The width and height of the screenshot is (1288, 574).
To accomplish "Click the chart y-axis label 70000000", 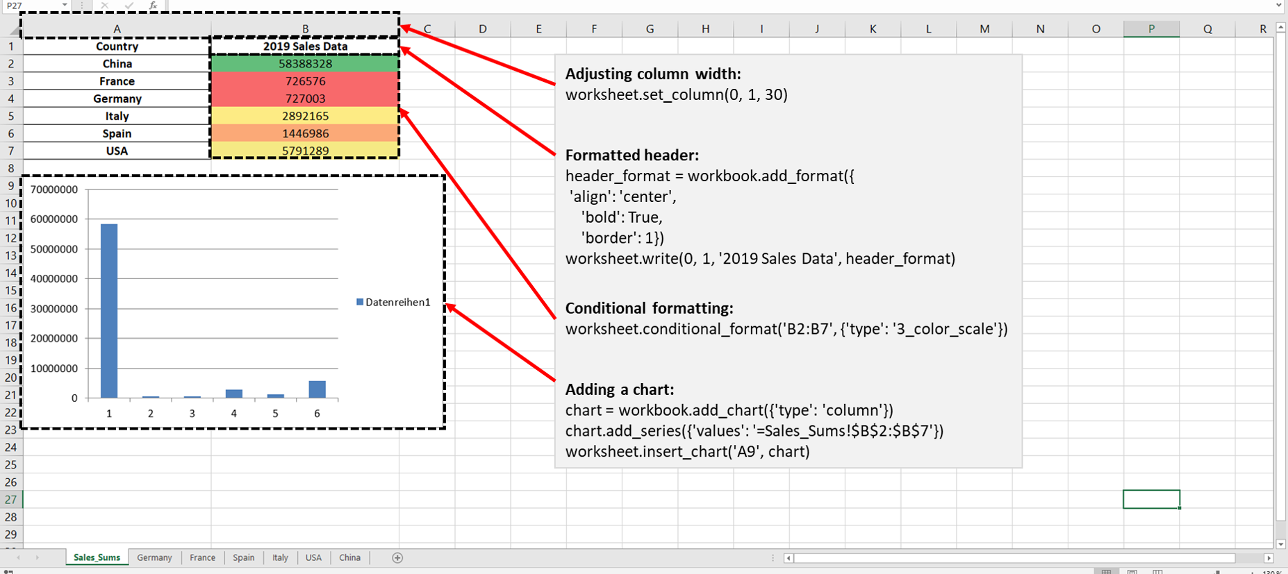I will tap(54, 189).
